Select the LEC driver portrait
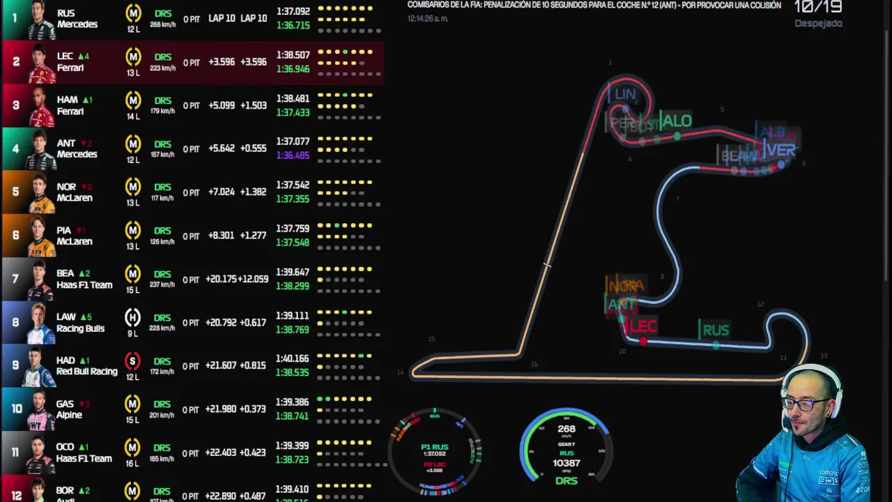 point(40,63)
